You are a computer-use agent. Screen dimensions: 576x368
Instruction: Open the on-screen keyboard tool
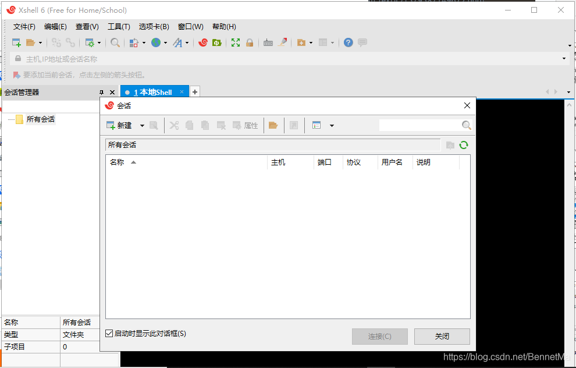pyautogui.click(x=268, y=43)
